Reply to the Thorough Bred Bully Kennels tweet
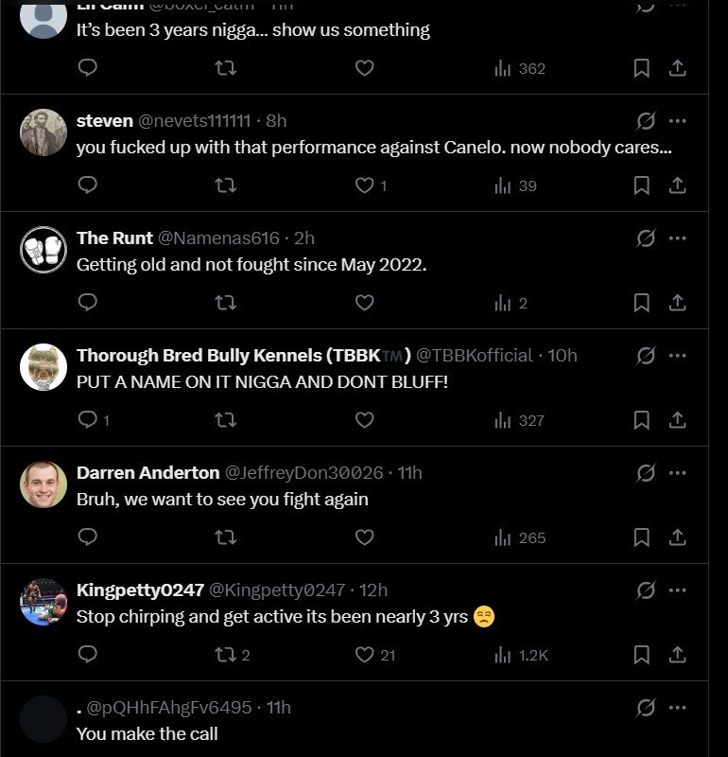Viewport: 728px width, 757px height. pos(87,420)
